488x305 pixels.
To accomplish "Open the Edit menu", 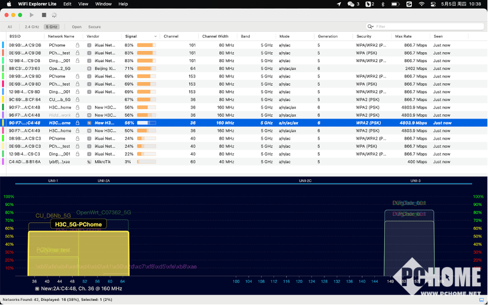I will click(67, 4).
